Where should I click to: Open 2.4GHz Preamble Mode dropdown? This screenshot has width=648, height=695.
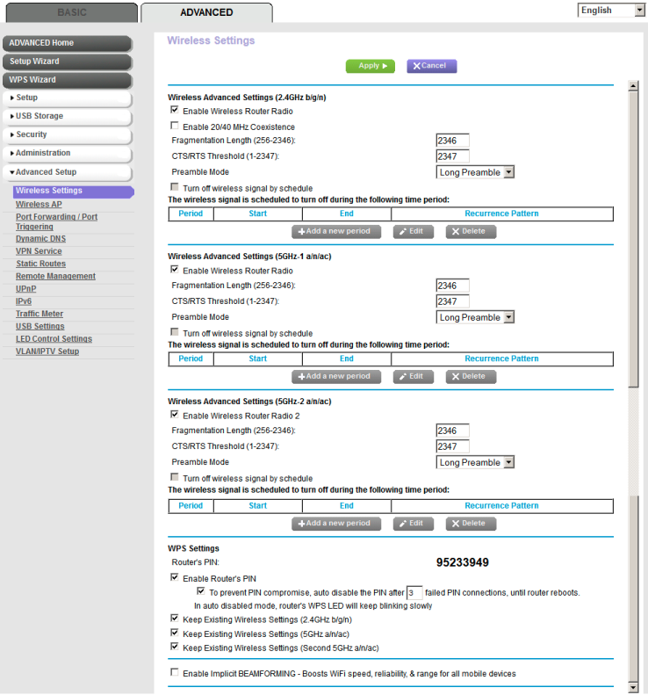[x=475, y=172]
